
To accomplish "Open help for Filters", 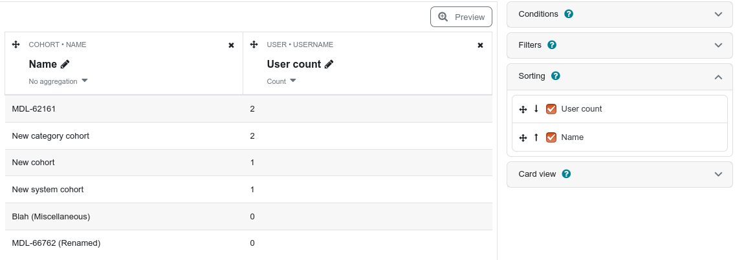I will 552,45.
